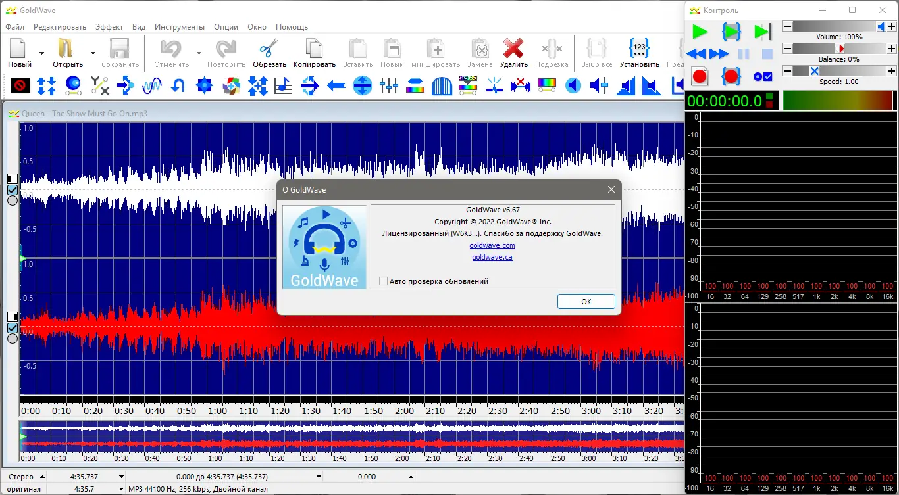Click the Обрезать scissors icon
The height and width of the screenshot is (495, 899).
pos(269,49)
